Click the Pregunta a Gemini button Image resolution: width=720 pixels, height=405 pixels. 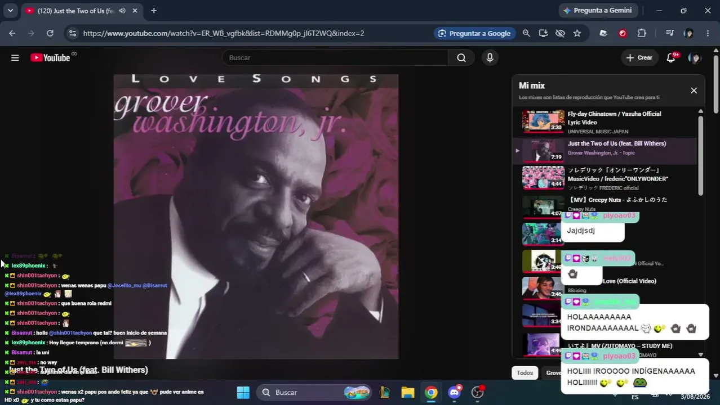click(x=597, y=10)
